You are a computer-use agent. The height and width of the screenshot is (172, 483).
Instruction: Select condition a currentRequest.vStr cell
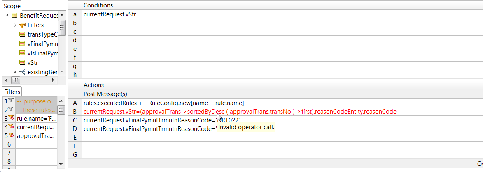coord(282,14)
